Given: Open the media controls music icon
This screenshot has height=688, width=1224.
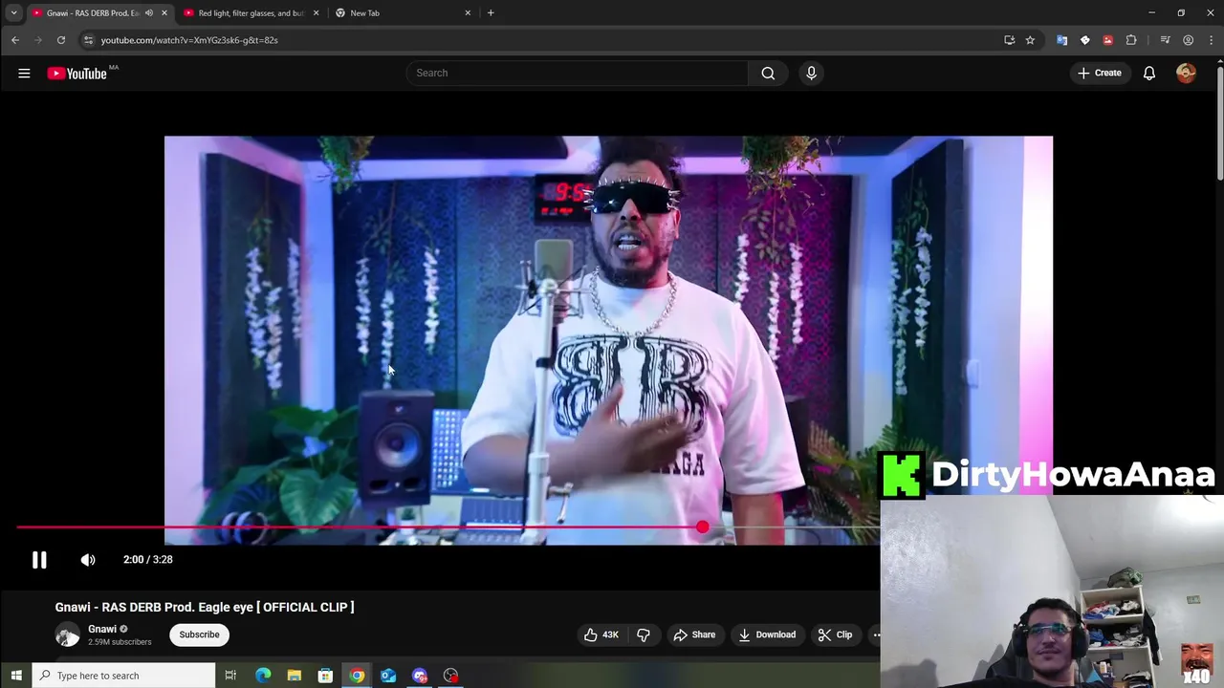Looking at the screenshot, I should [1165, 40].
